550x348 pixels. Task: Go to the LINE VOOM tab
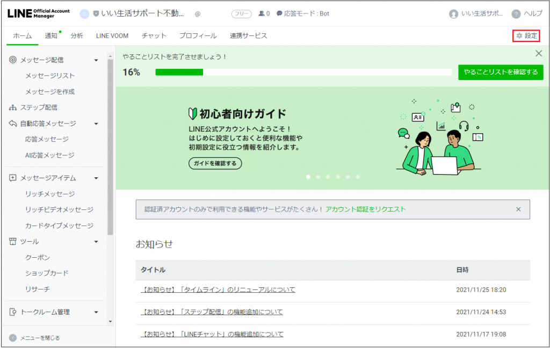click(112, 36)
